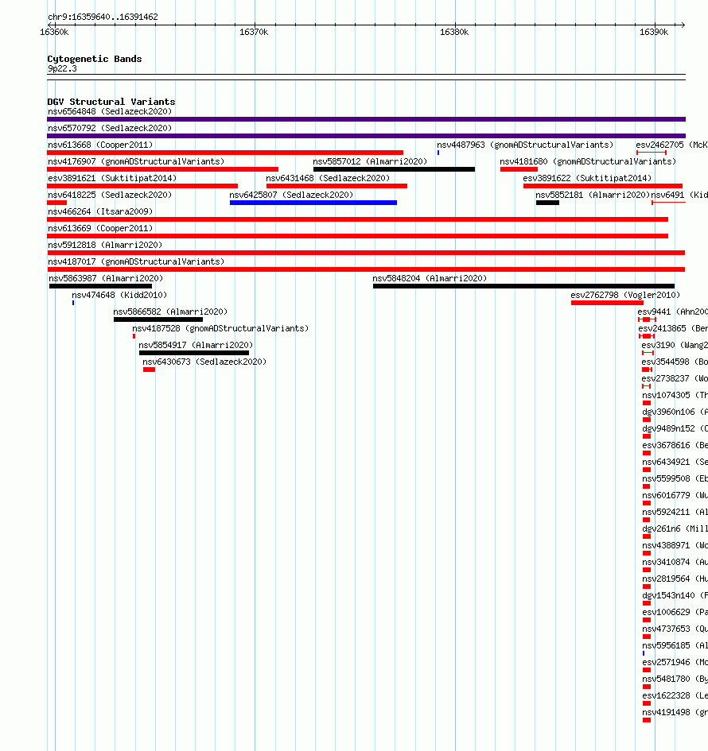Screen dimensions: 708x751
Task: Open the nsv474648 (Kidd2010) label
Action: coord(119,295)
